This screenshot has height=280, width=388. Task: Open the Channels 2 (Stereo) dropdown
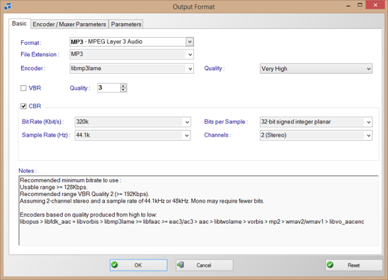[369, 135]
